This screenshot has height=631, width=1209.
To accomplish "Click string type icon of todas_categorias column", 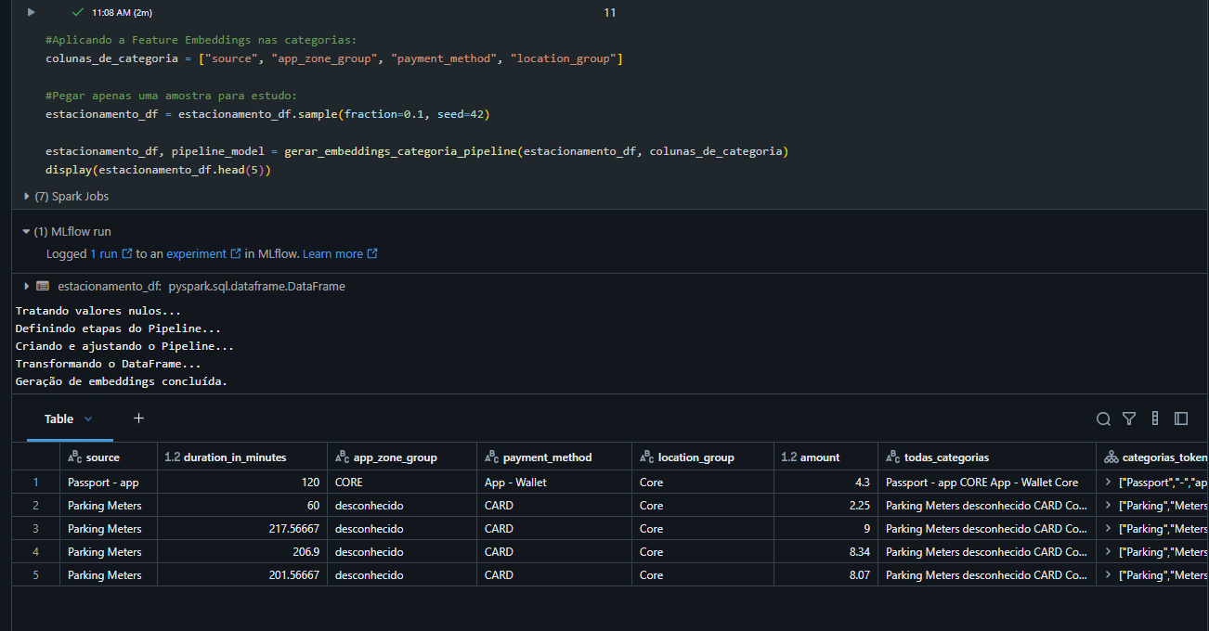I will click(x=892, y=457).
